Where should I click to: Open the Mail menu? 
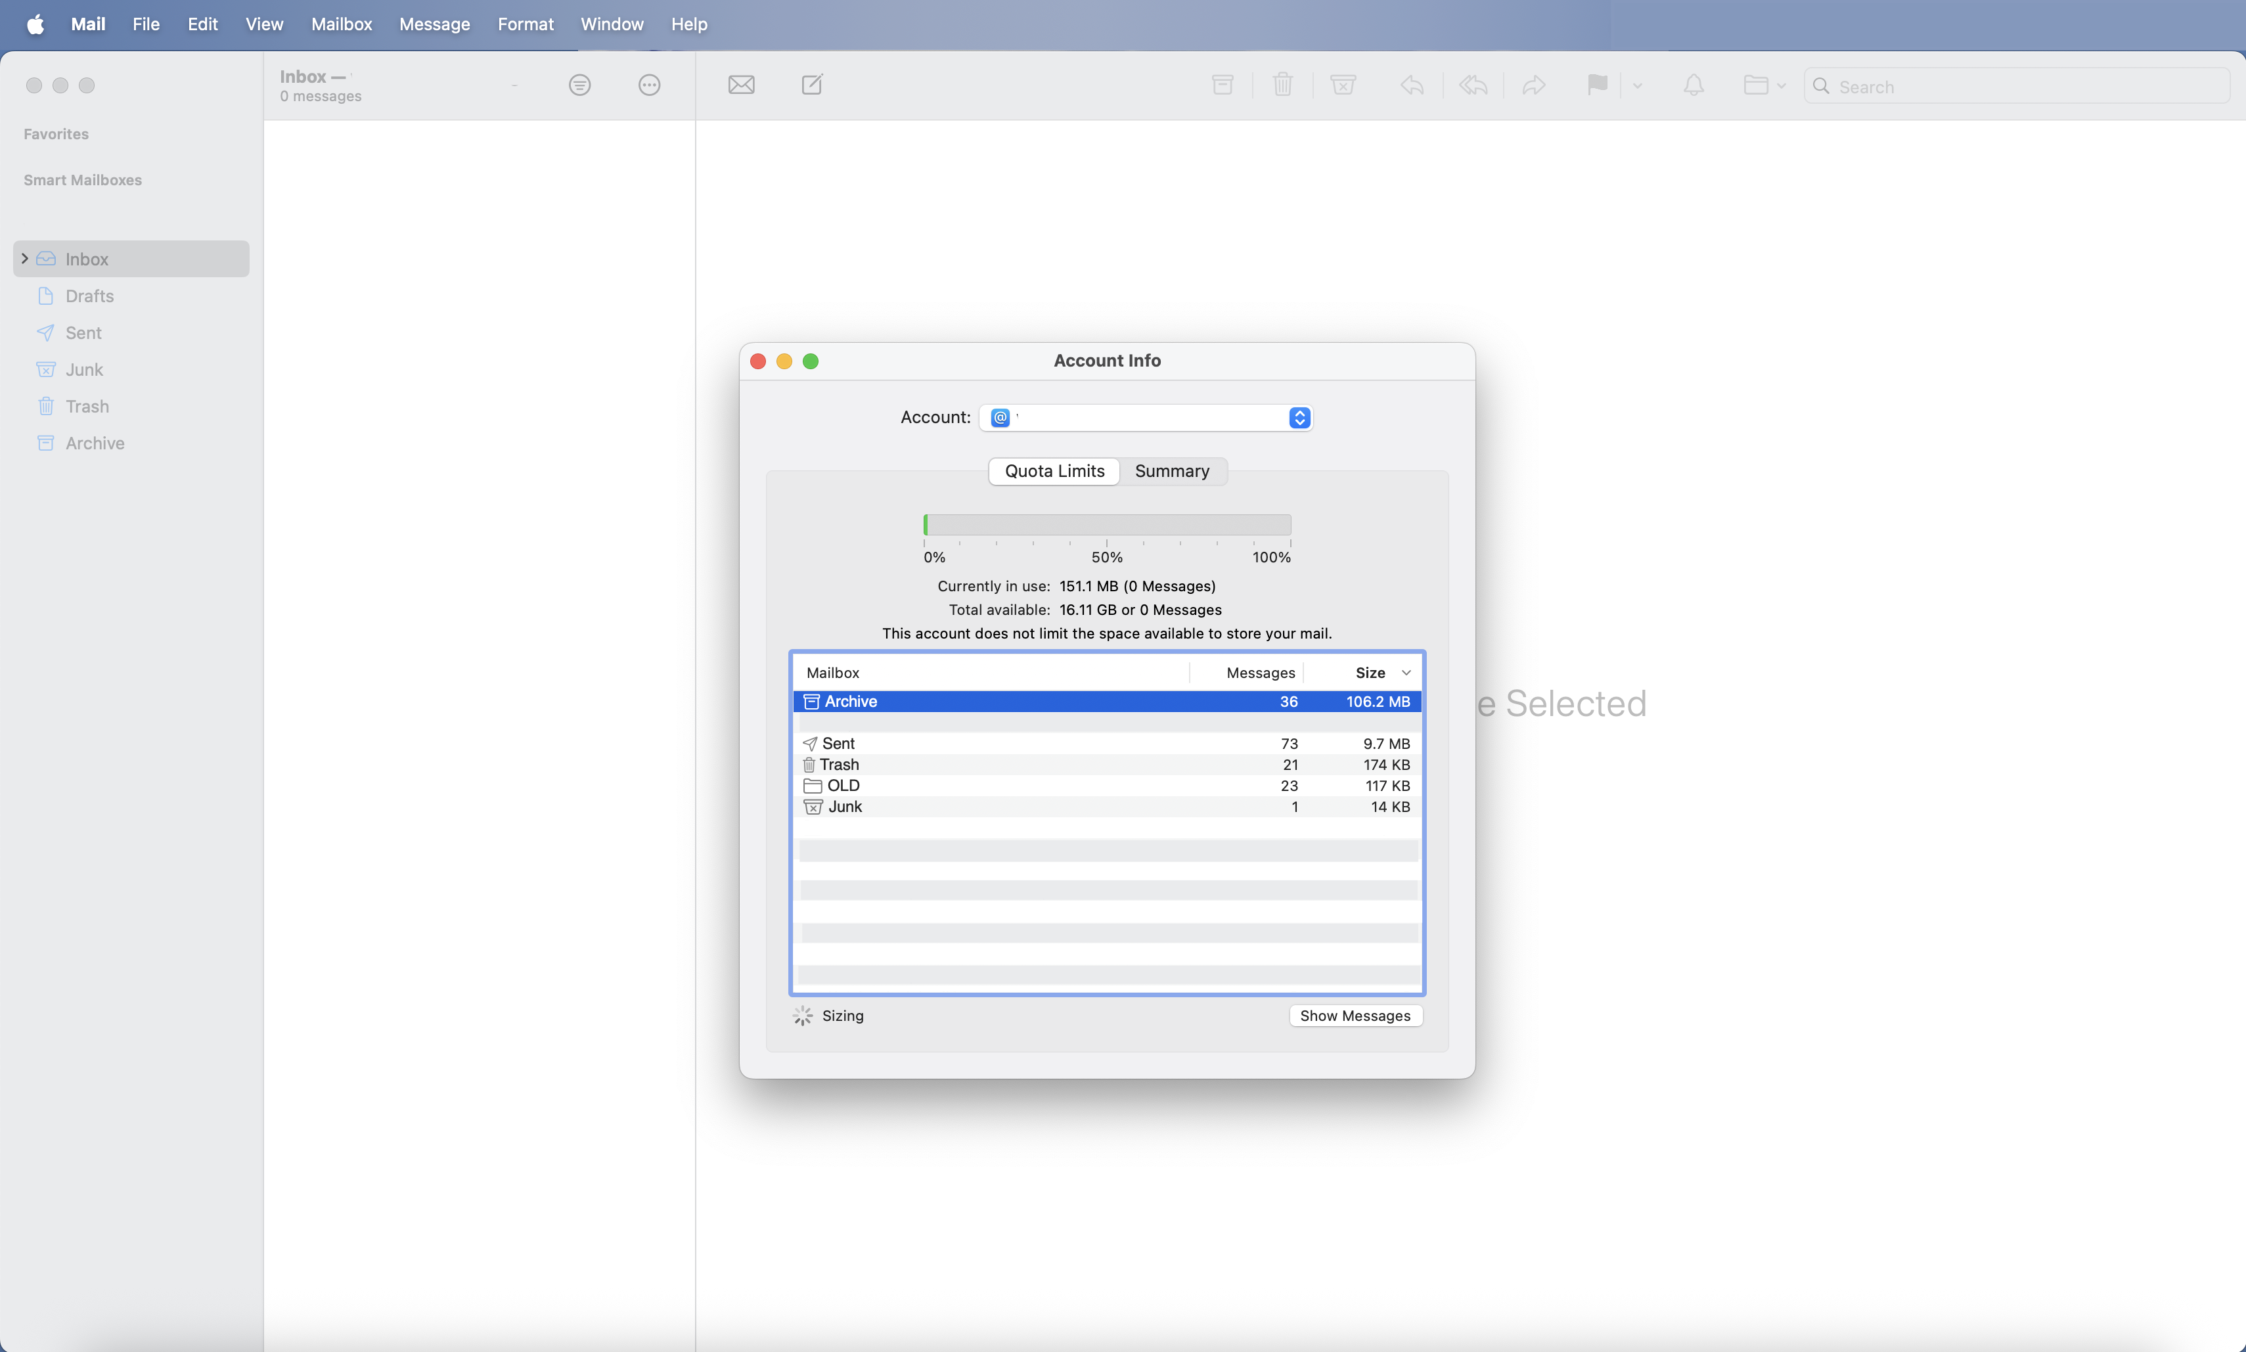[x=87, y=24]
